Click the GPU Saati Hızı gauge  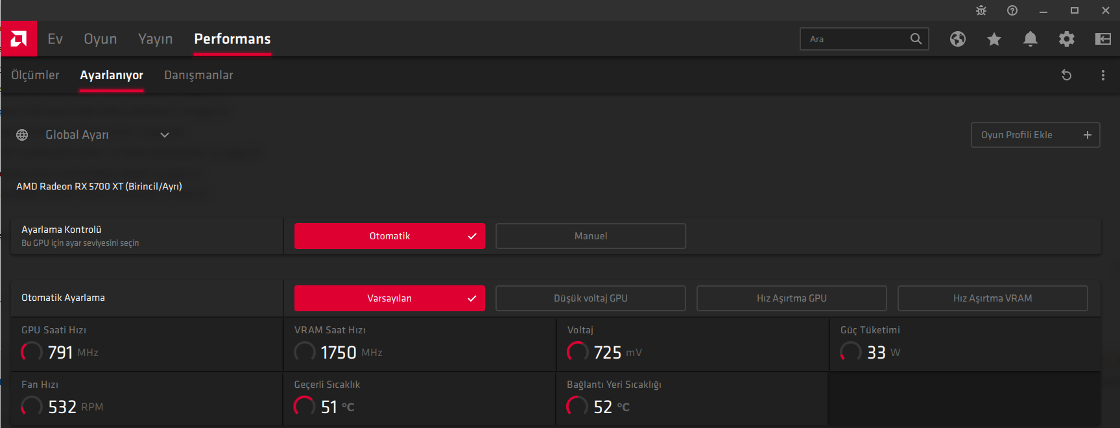point(31,352)
